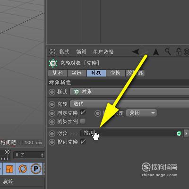Click keyframe dot left of 关闭 dropdown
The width and height of the screenshot is (189, 189).
click(98, 113)
